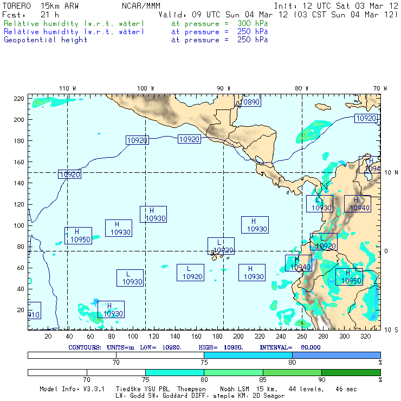Select the H 10950 marker over South America
The width and height of the screenshot is (401, 401).
pyautogui.click(x=348, y=277)
